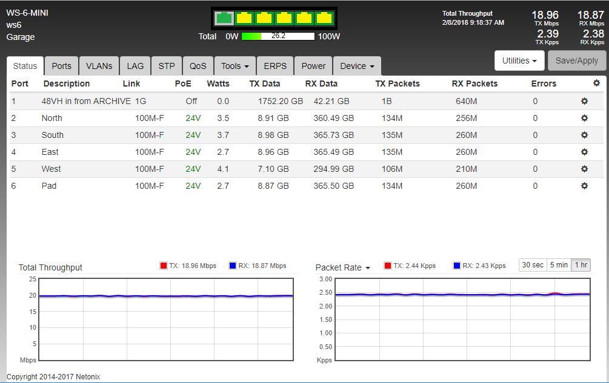609x383 pixels.
Task: Click the total PoE power bar
Action: pos(278,36)
